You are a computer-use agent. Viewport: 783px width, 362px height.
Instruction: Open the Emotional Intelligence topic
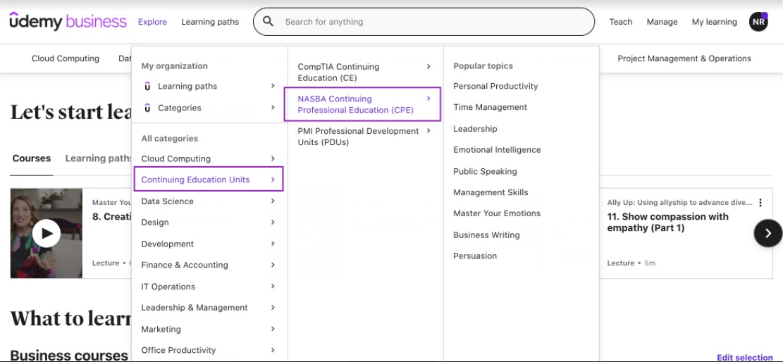tap(497, 150)
